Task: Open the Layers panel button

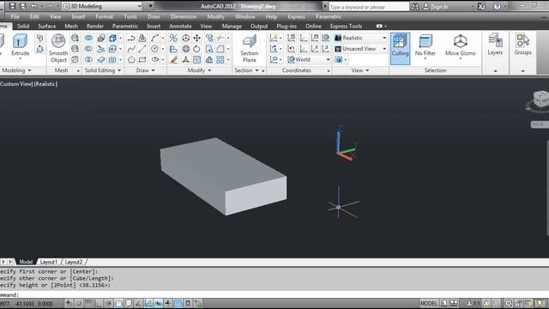Action: pyautogui.click(x=495, y=44)
